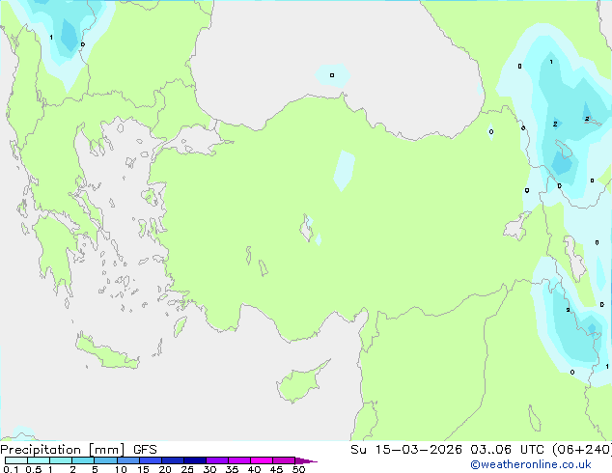The width and height of the screenshot is (612, 473).
Task: Click the 'GFS' model label
Action: 145,450
